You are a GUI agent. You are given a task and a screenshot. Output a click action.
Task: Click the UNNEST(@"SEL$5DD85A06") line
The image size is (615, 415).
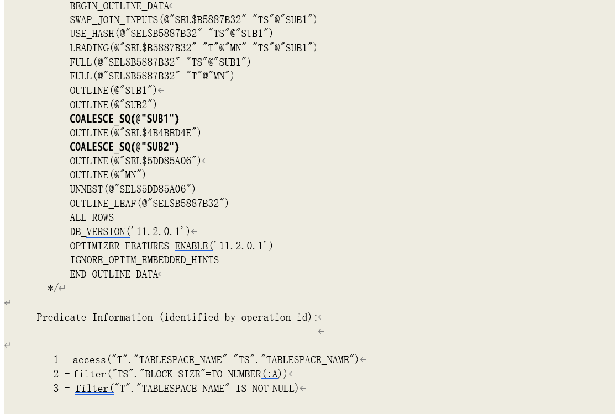point(133,189)
